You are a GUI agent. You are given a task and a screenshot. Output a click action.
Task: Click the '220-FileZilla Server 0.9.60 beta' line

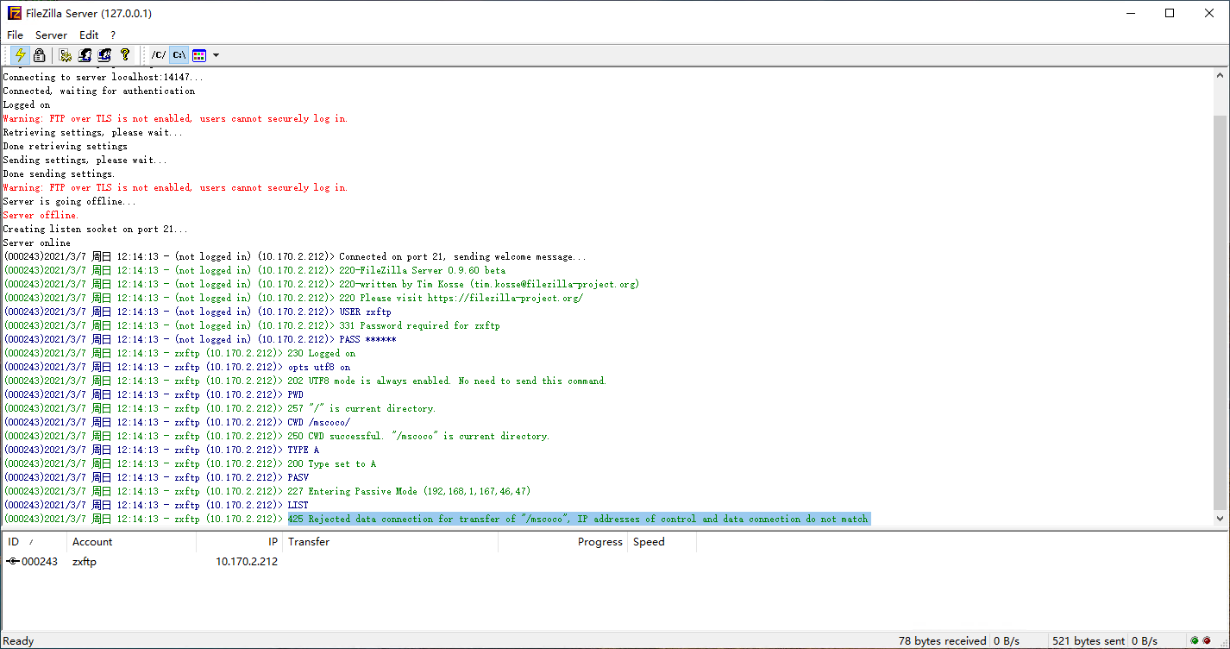tap(254, 270)
